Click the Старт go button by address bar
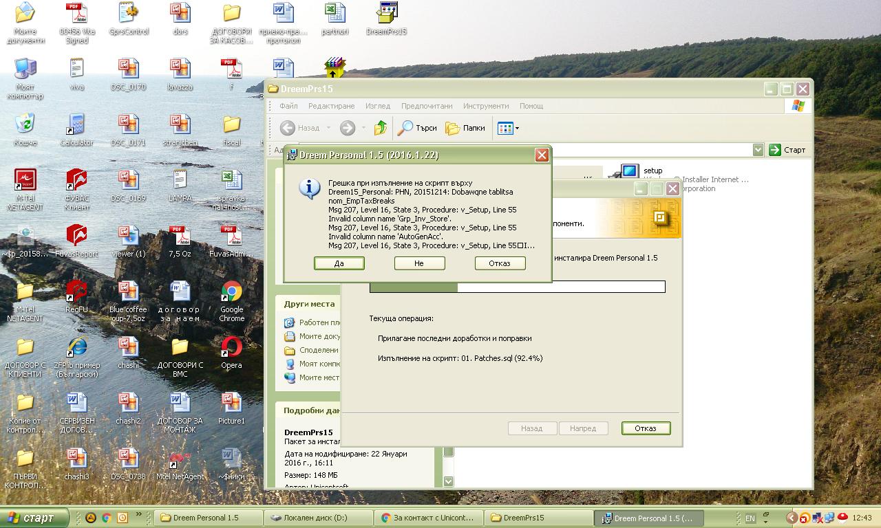This screenshot has height=528, width=881. point(787,150)
